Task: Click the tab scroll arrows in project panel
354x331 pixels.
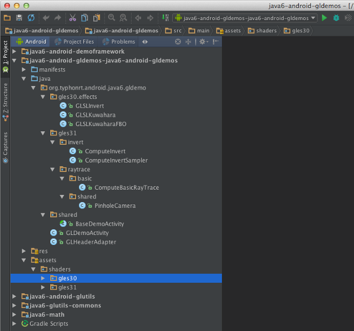Action: tap(145, 42)
